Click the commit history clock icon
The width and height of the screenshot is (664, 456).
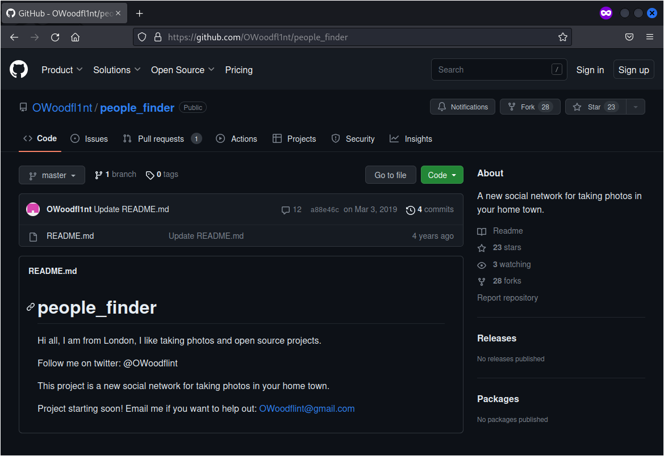click(411, 210)
